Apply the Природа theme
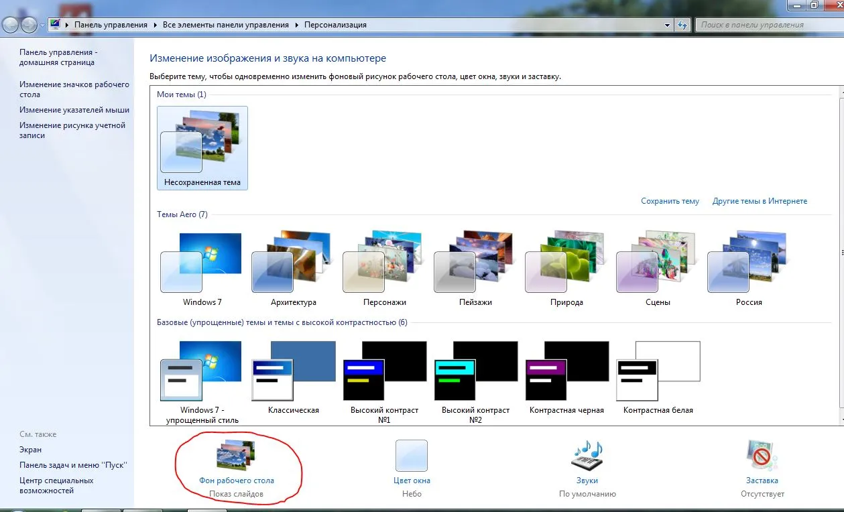The height and width of the screenshot is (512, 844). point(566,269)
